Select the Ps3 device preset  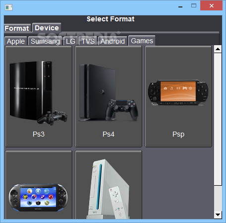point(39,96)
